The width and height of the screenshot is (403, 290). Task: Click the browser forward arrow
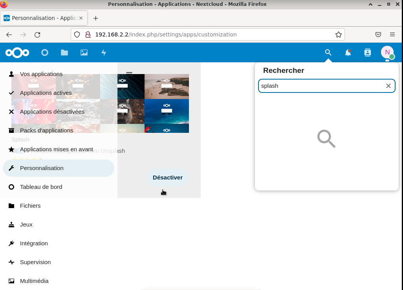click(x=23, y=34)
